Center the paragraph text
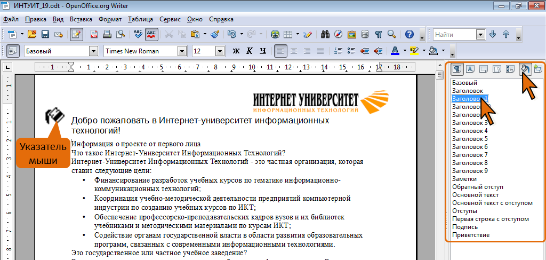The width and height of the screenshot is (546, 260). point(294,51)
